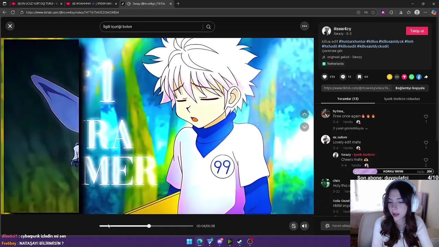The height and width of the screenshot is (247, 439).
Task: Toggle picture-in-picture icon next to volume
Action: 294,226
